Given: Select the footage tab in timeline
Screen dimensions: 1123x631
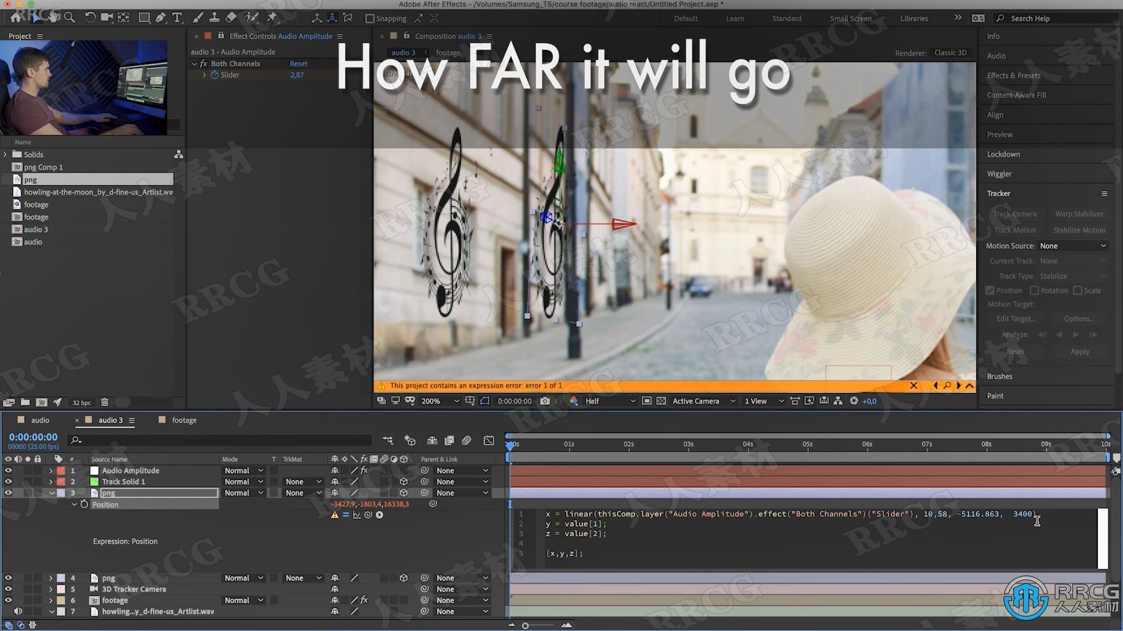Looking at the screenshot, I should tap(184, 420).
